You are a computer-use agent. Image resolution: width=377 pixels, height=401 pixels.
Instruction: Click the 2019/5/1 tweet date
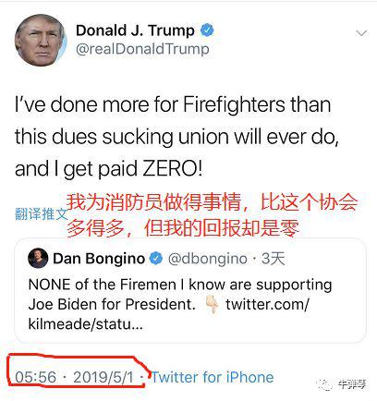click(103, 377)
